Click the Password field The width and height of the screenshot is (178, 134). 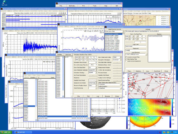[x=136, y=50]
